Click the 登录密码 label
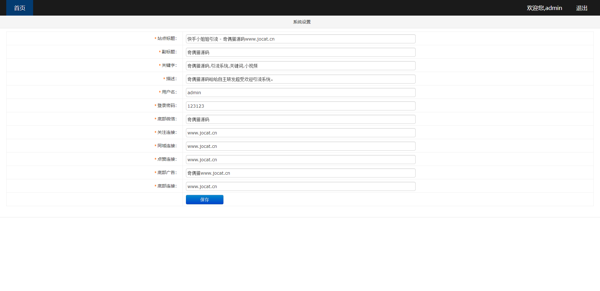 click(167, 105)
